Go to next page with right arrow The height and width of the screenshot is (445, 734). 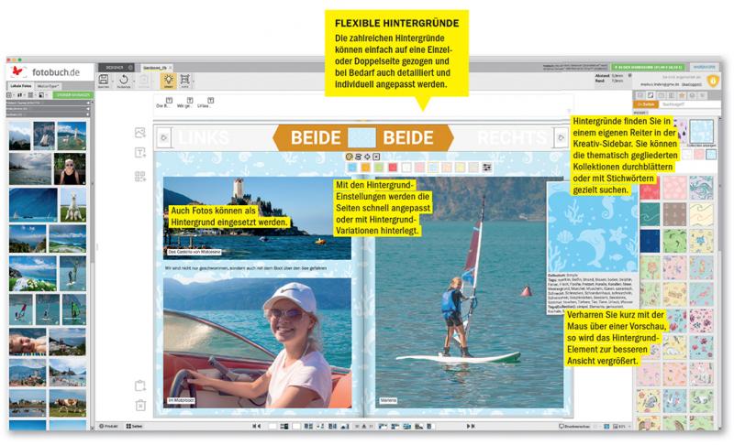[561, 138]
